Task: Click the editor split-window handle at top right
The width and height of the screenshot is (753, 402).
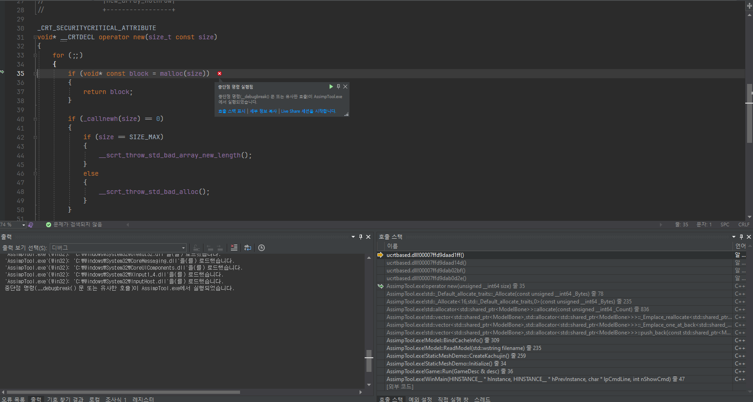Action: click(749, 6)
